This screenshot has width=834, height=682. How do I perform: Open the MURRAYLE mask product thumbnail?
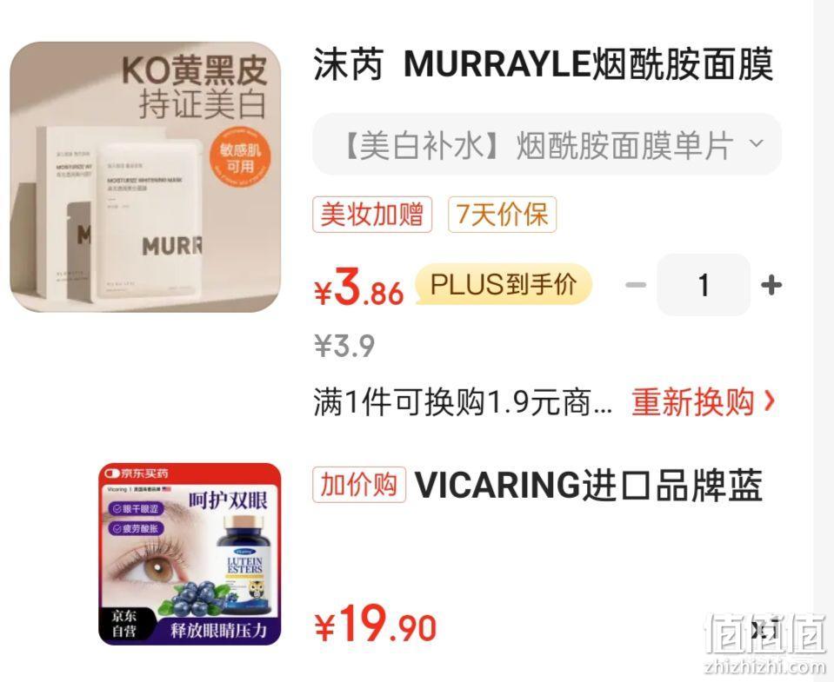coord(146,177)
